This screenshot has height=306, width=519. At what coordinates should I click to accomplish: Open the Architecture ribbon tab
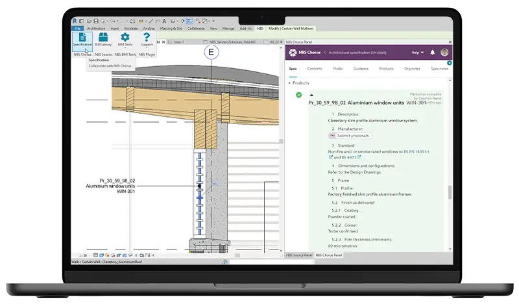click(96, 29)
